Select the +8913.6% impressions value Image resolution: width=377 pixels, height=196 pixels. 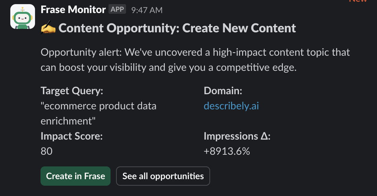click(227, 151)
